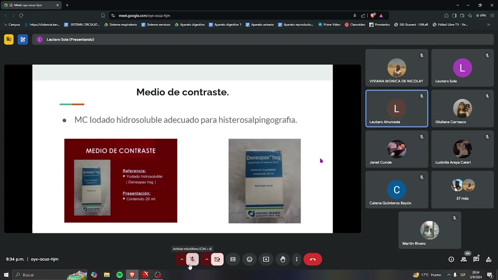Open the Windows Start menu
This screenshot has width=498, height=280.
click(x=6, y=275)
